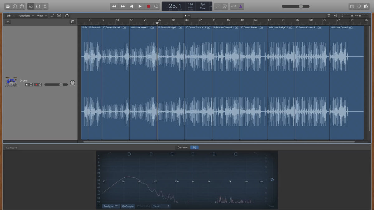The height and width of the screenshot is (210, 374).
Task: Click the metronome icon
Action: click(241, 6)
